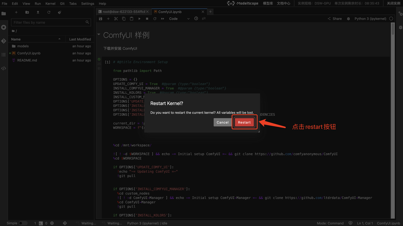Image resolution: width=403 pixels, height=226 pixels.
Task: Open the property inspector gears icon
Action: 400,14
